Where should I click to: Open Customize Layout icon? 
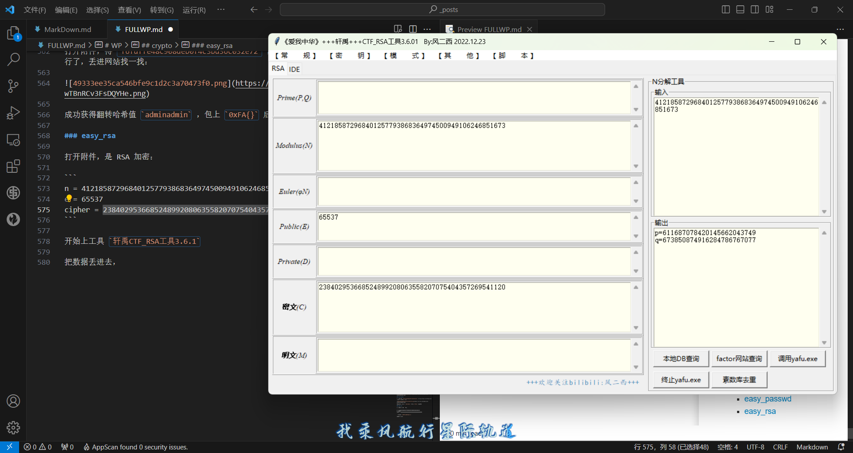[x=769, y=9]
